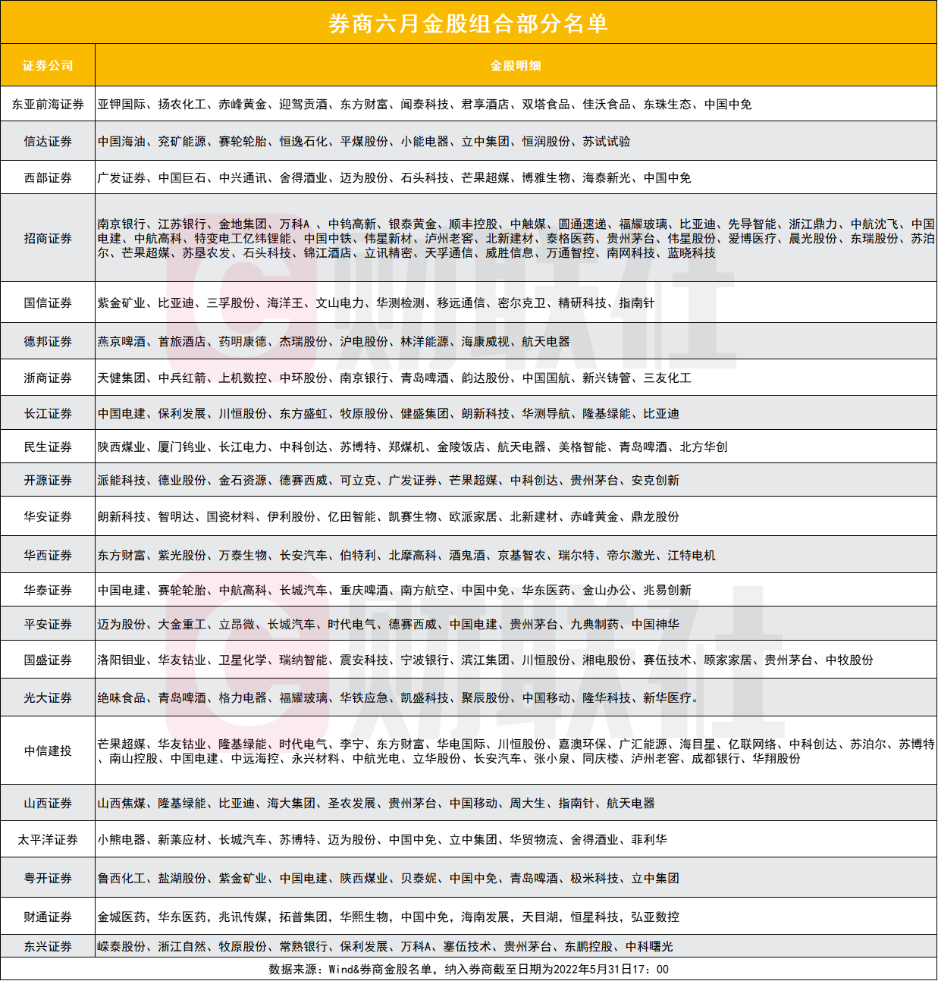Select the 开源证券 row label
938x981 pixels.
[x=48, y=481]
